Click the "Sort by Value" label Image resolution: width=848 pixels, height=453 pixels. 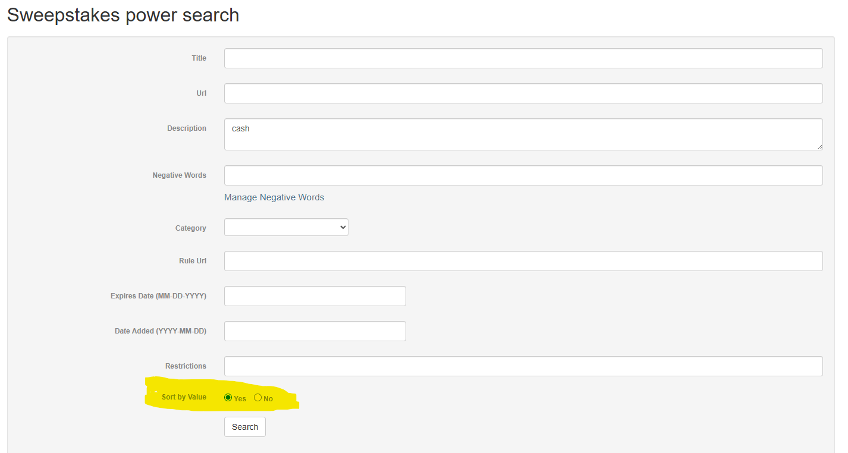[x=184, y=397]
